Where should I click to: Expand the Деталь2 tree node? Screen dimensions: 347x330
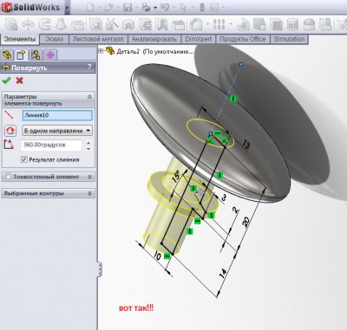[101, 51]
